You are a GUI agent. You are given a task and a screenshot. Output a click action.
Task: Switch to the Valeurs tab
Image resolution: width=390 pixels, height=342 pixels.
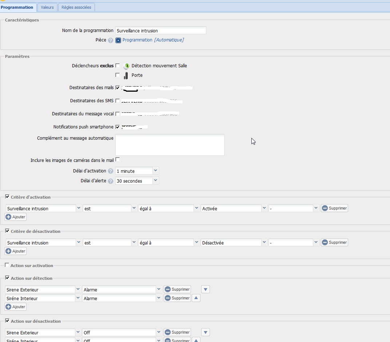[47, 7]
